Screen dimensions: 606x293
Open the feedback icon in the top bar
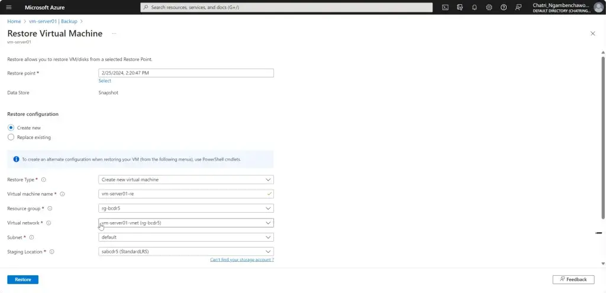[518, 7]
